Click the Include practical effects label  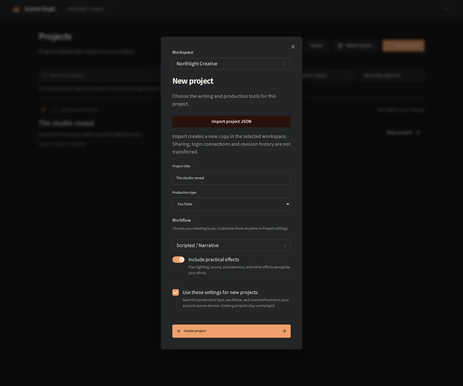point(214,260)
